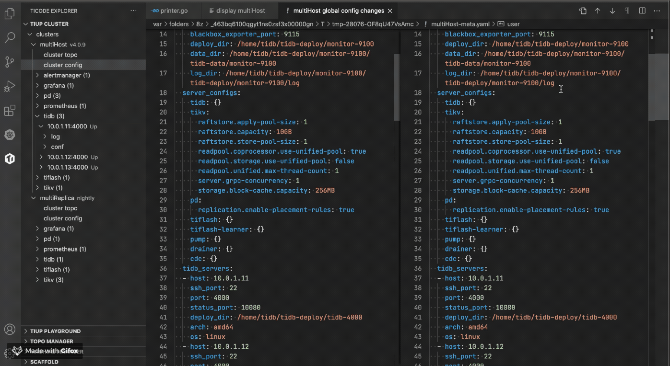Select the multiHost global config changes tab
This screenshot has height=366, width=670.
(x=338, y=11)
